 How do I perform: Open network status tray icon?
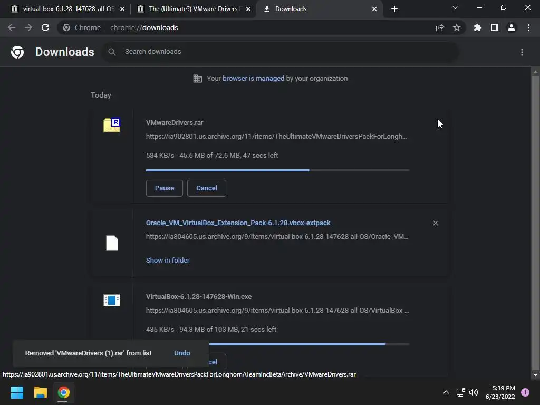460,392
